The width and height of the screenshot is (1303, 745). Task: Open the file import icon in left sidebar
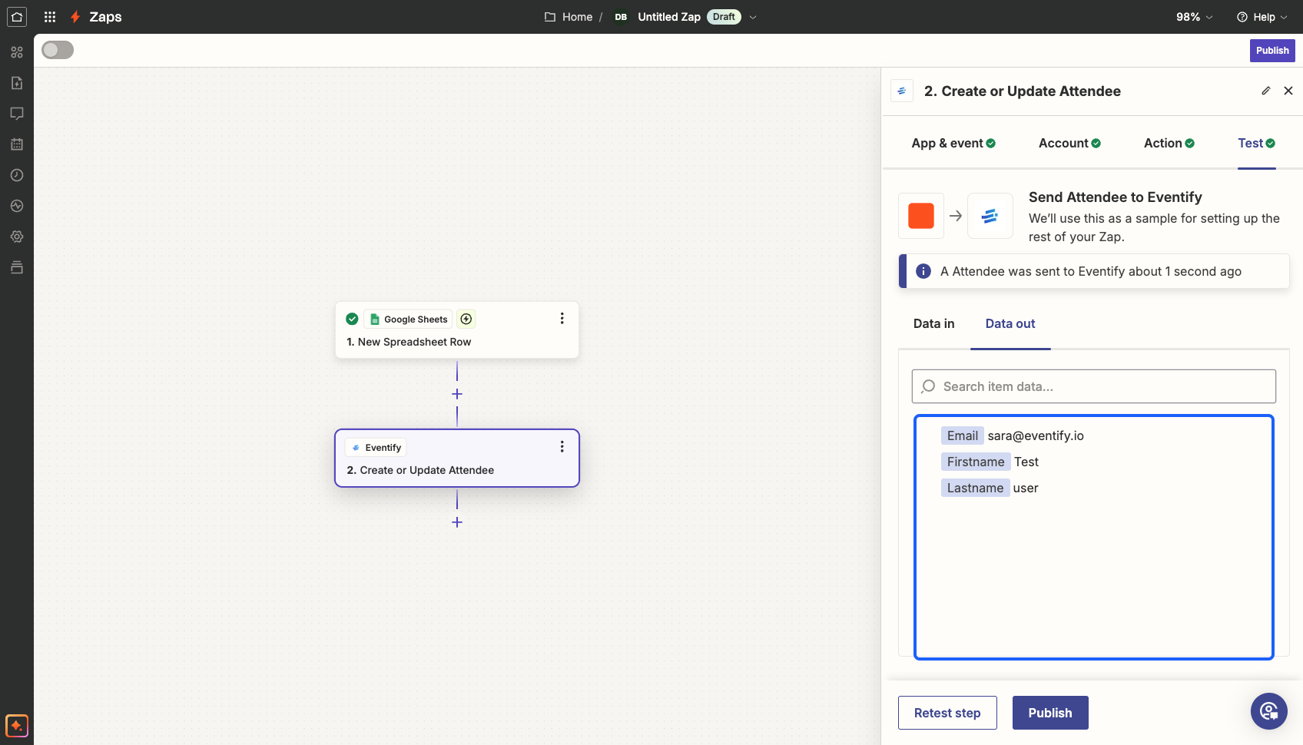(17, 83)
